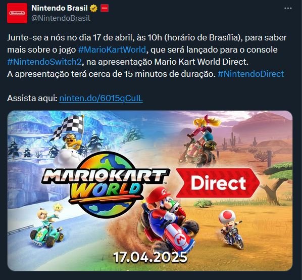Click the small red Nintendo affiliate badge

click(105, 8)
